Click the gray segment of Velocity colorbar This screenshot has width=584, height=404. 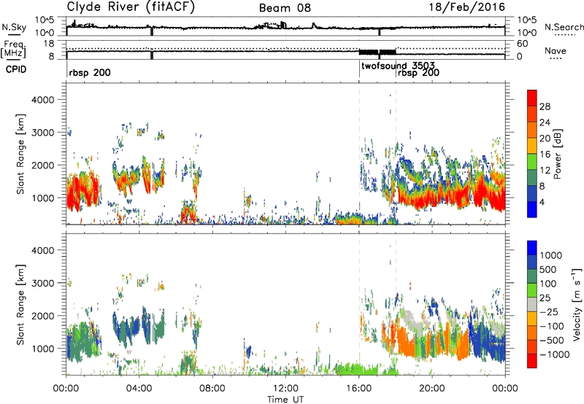532,305
